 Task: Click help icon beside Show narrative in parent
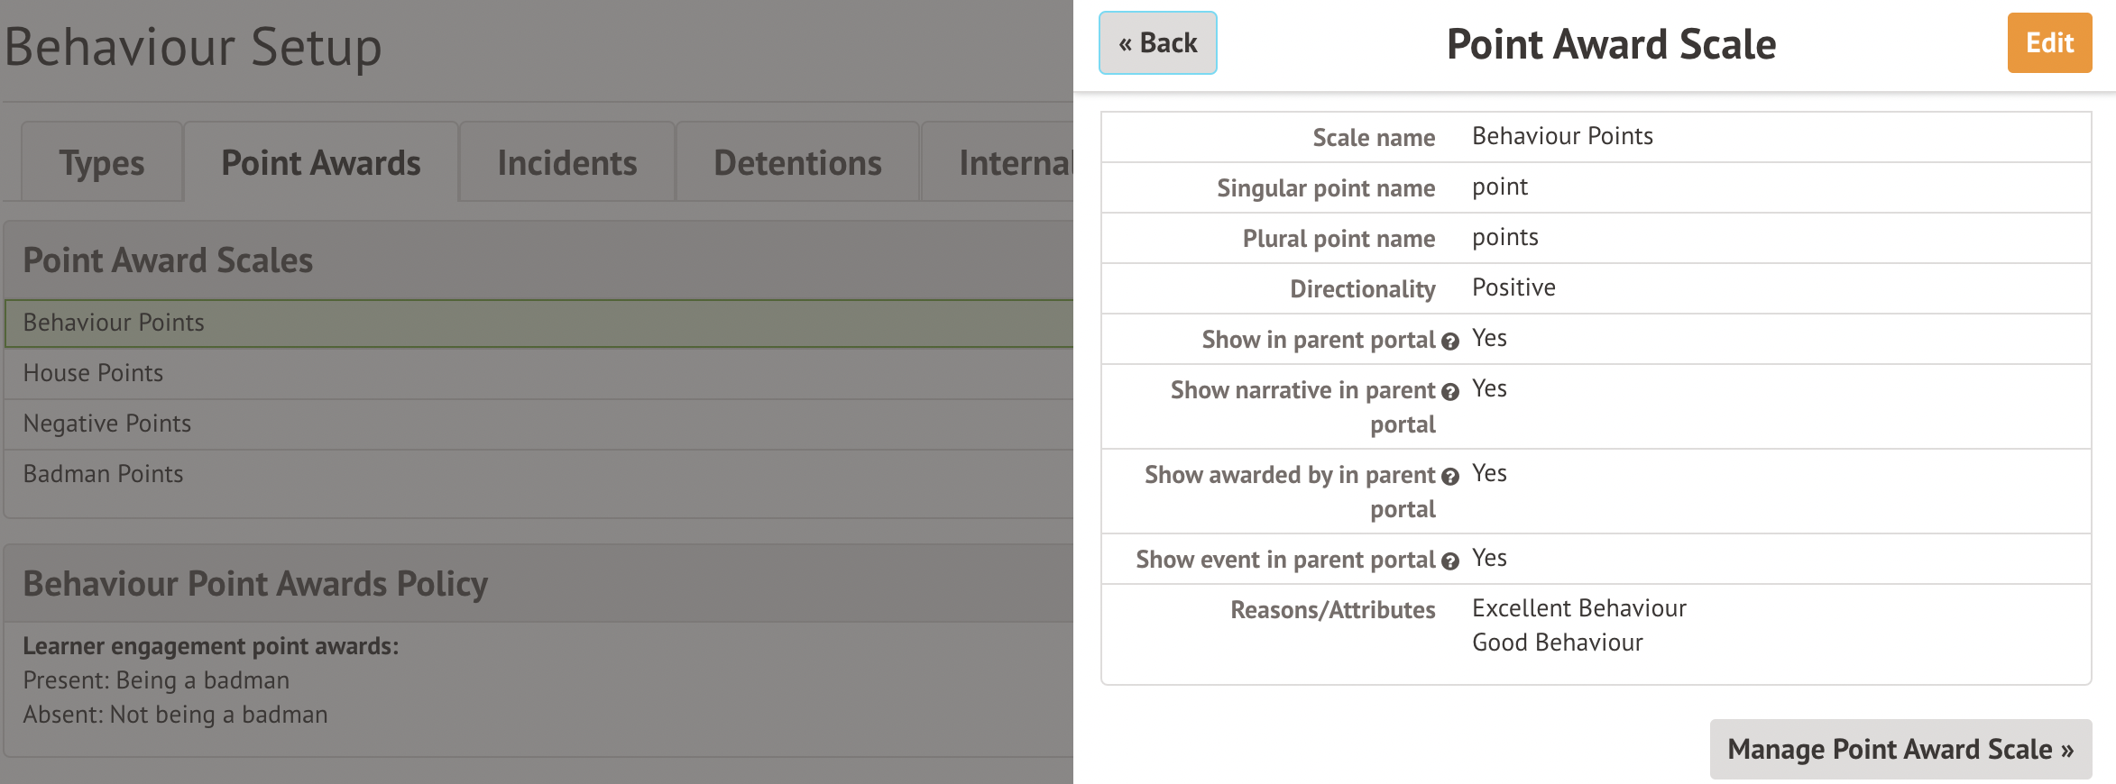coord(1449,392)
